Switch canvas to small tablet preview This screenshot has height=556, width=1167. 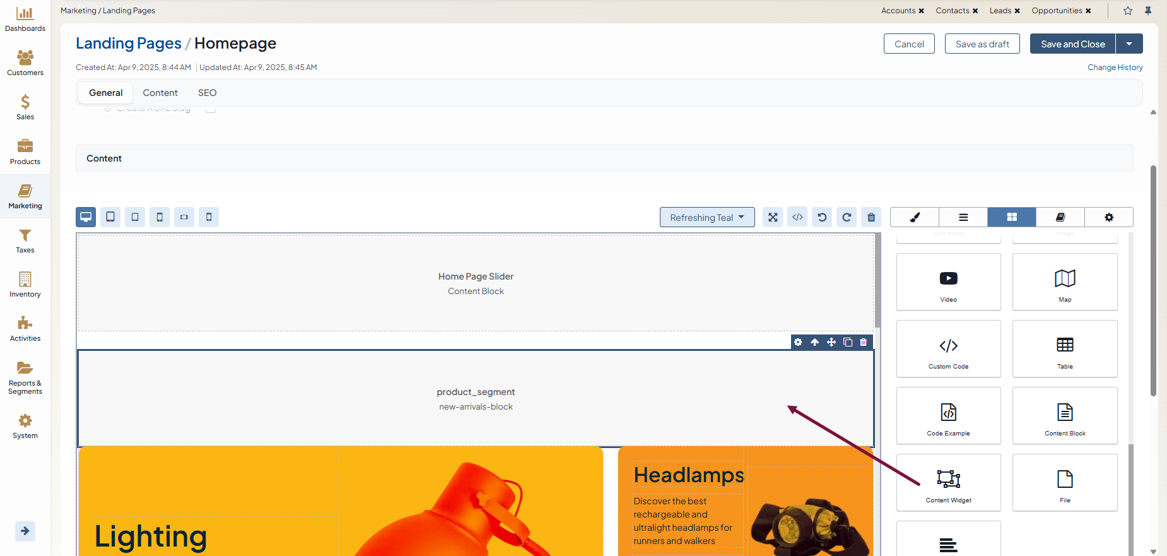(135, 217)
